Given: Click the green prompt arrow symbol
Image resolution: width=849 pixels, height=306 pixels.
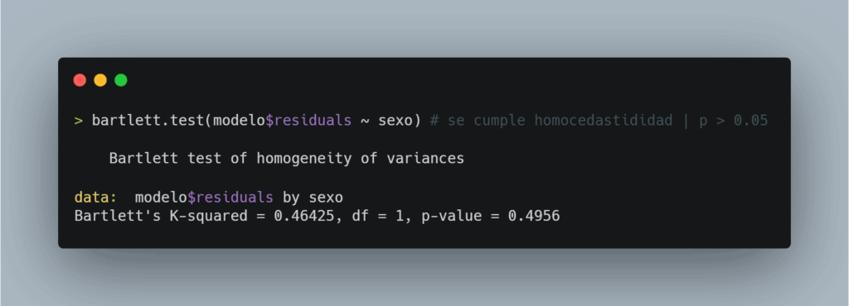Looking at the screenshot, I should click(79, 121).
